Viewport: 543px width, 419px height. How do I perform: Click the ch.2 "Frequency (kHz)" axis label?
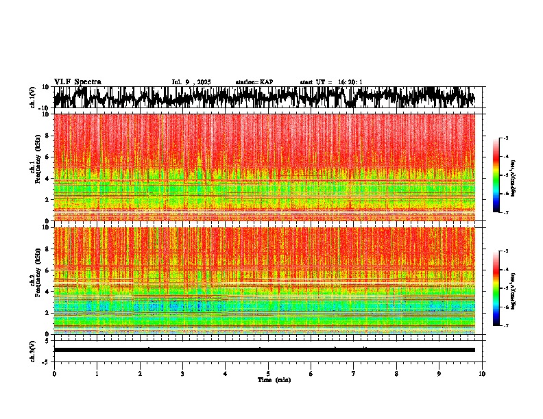(x=38, y=272)
